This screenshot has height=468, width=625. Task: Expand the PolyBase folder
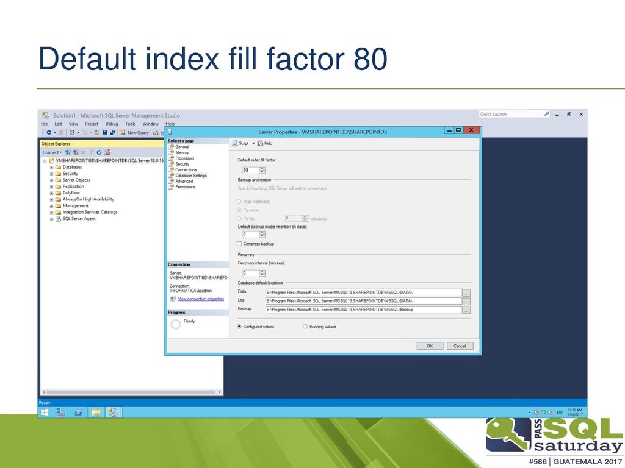[51, 193]
